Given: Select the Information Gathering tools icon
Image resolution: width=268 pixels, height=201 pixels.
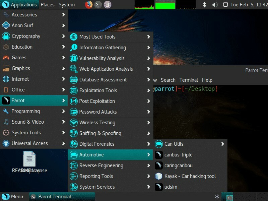Looking at the screenshot, I should (x=74, y=48).
